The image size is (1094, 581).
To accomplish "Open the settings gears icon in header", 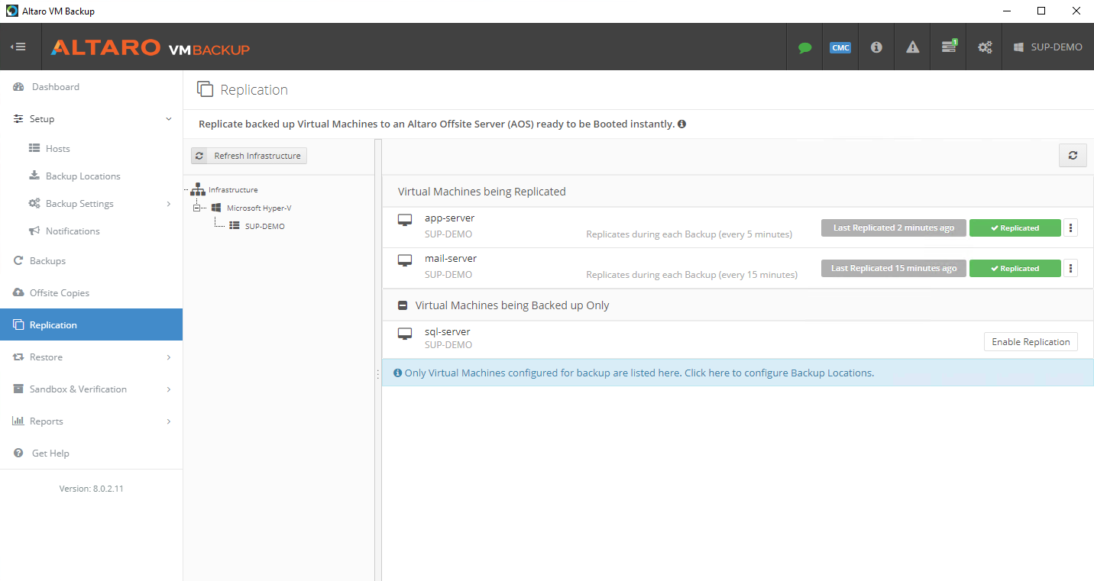I will click(985, 47).
